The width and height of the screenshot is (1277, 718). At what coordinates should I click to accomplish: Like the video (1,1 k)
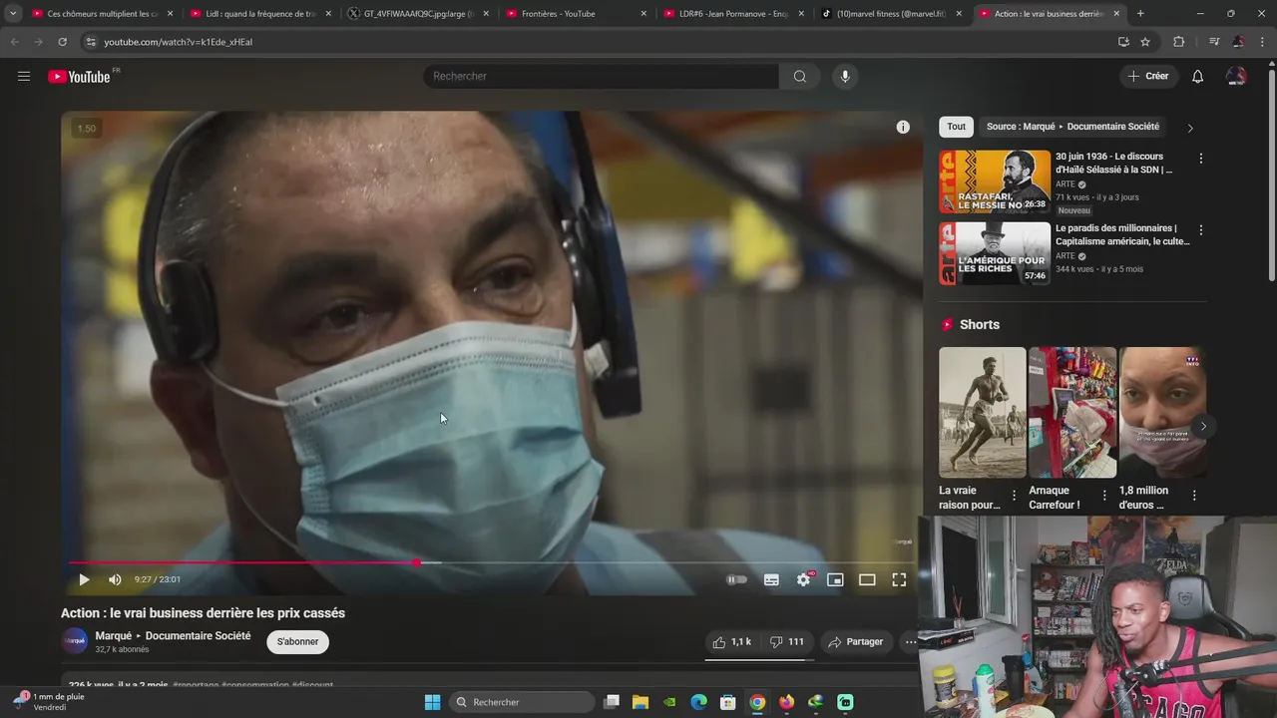pyautogui.click(x=731, y=642)
